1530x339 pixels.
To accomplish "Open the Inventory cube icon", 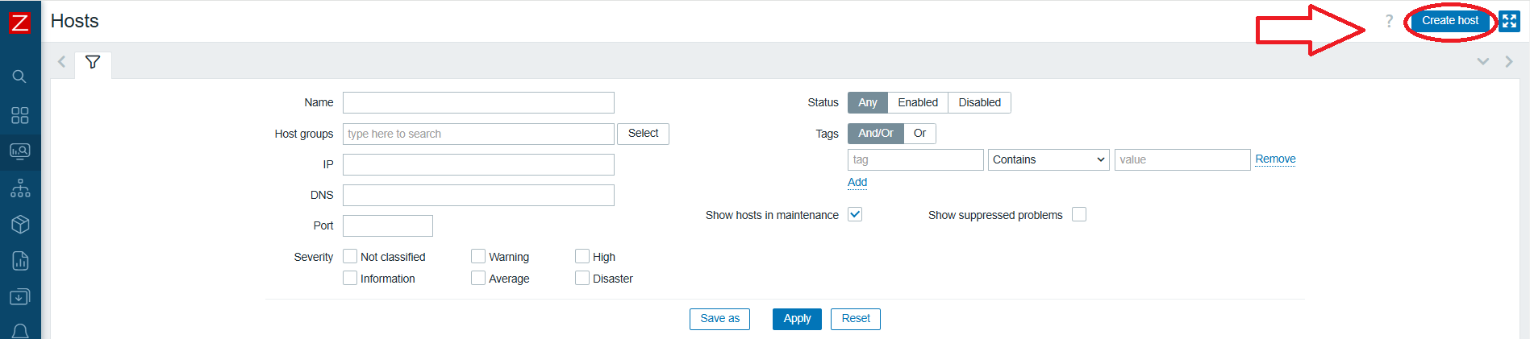I will point(20,225).
